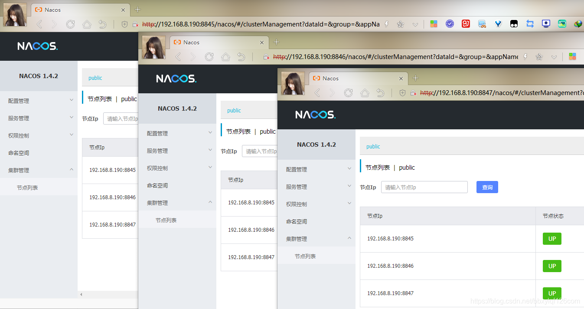Click the picture extension icon
The width and height of the screenshot is (584, 309).
pos(562,24)
